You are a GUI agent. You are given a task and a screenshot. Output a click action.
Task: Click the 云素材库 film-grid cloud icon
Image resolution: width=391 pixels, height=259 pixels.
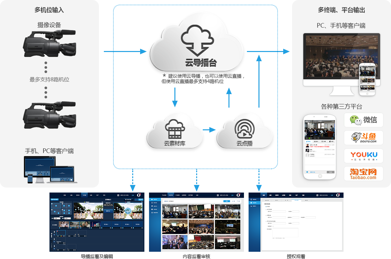175,128
